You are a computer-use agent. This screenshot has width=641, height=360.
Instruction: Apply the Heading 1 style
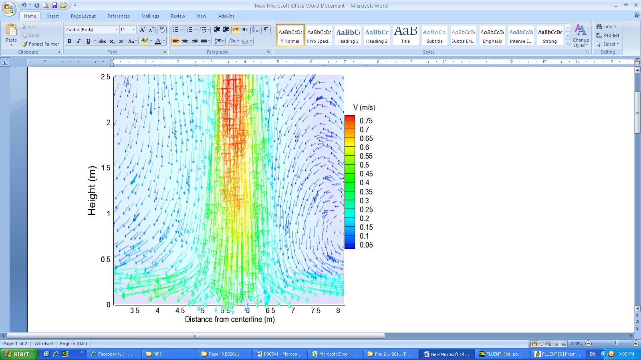coord(348,35)
